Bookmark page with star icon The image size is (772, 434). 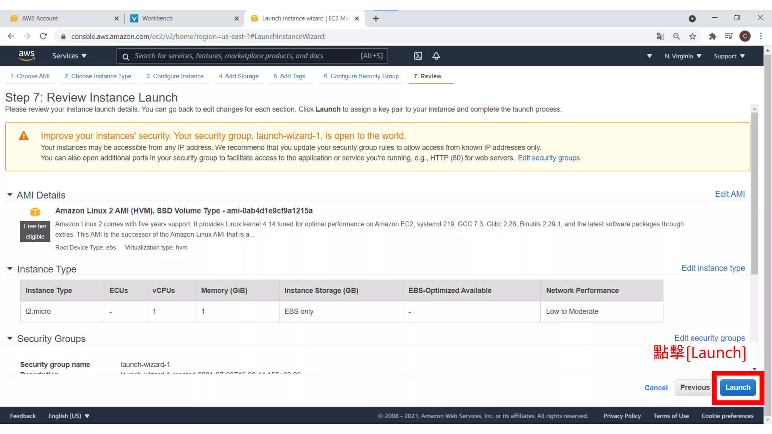692,36
